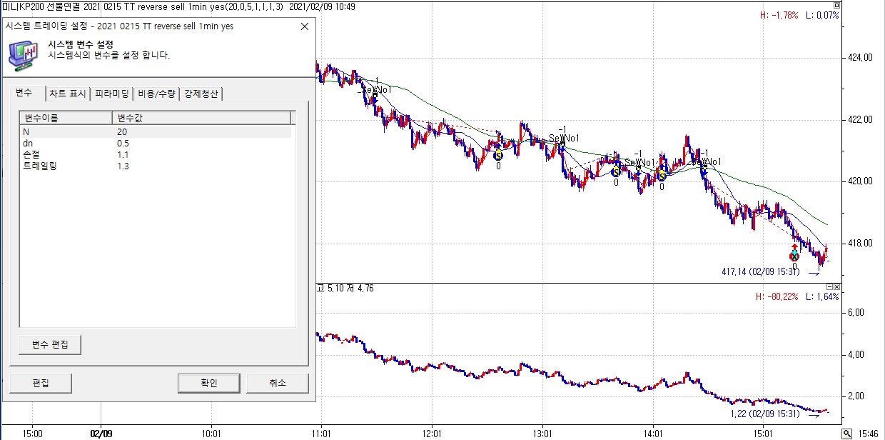This screenshot has height=440, width=885.
Task: Click the red X exit marker on chart
Action: coord(794,256)
